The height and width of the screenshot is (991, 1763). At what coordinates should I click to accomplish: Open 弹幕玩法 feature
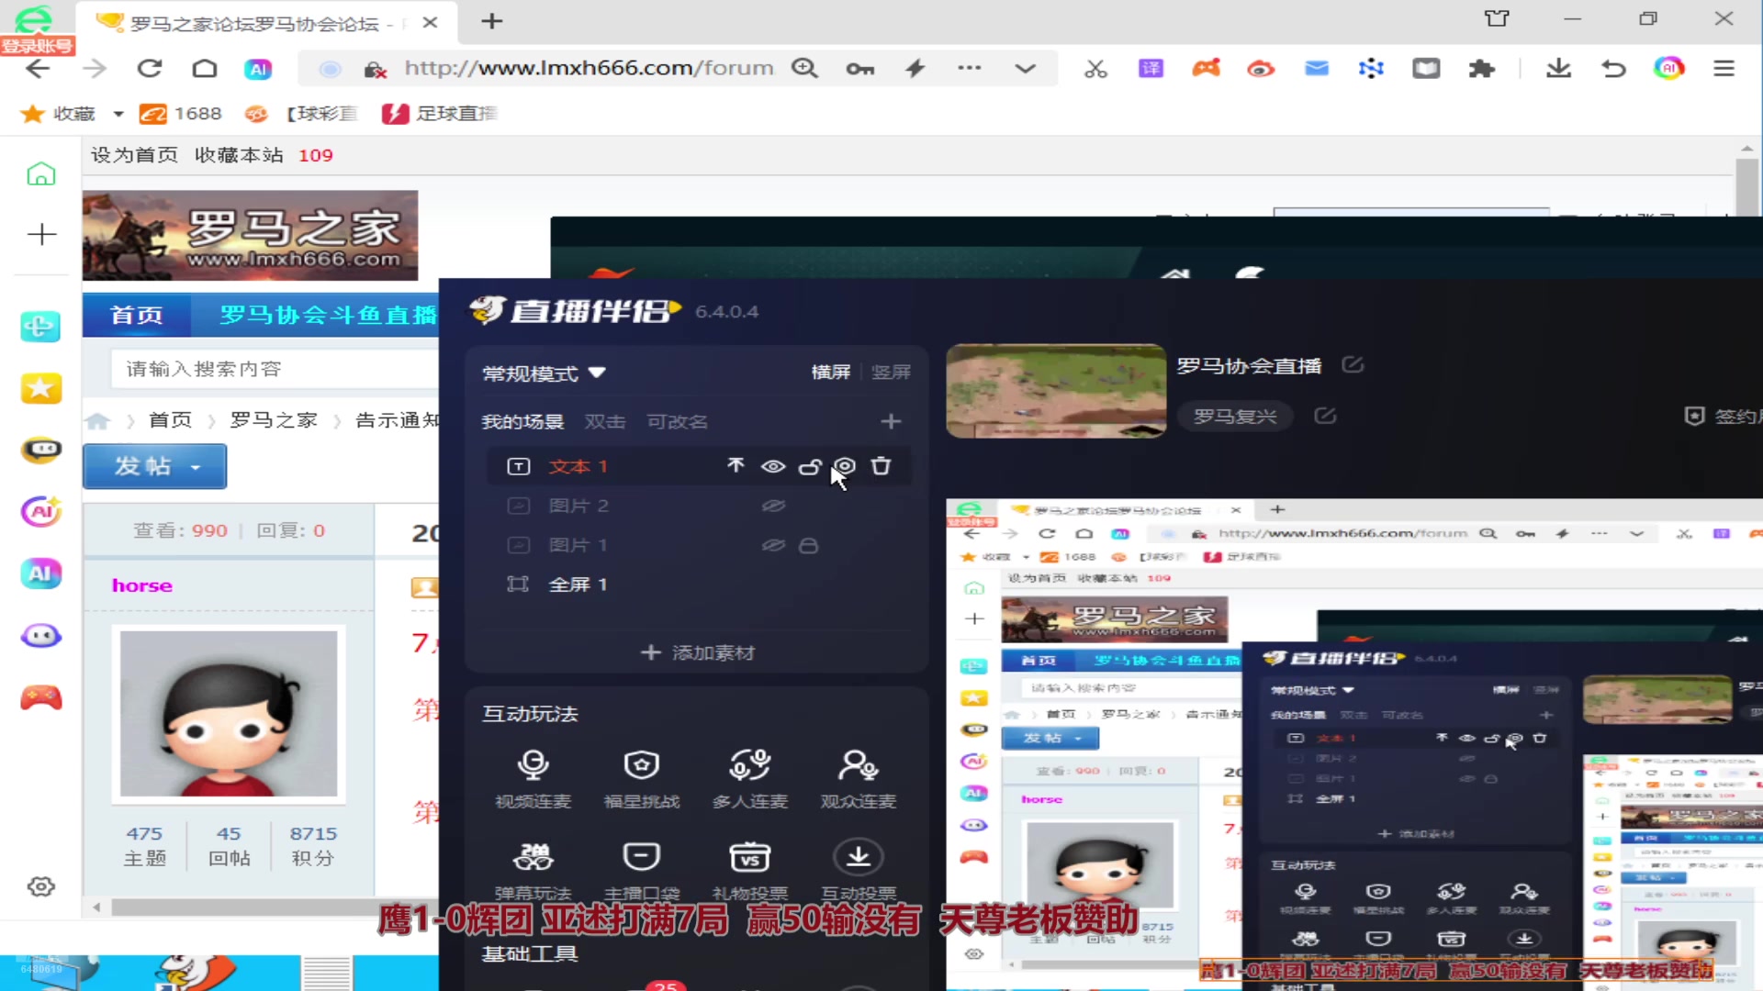coord(533,870)
